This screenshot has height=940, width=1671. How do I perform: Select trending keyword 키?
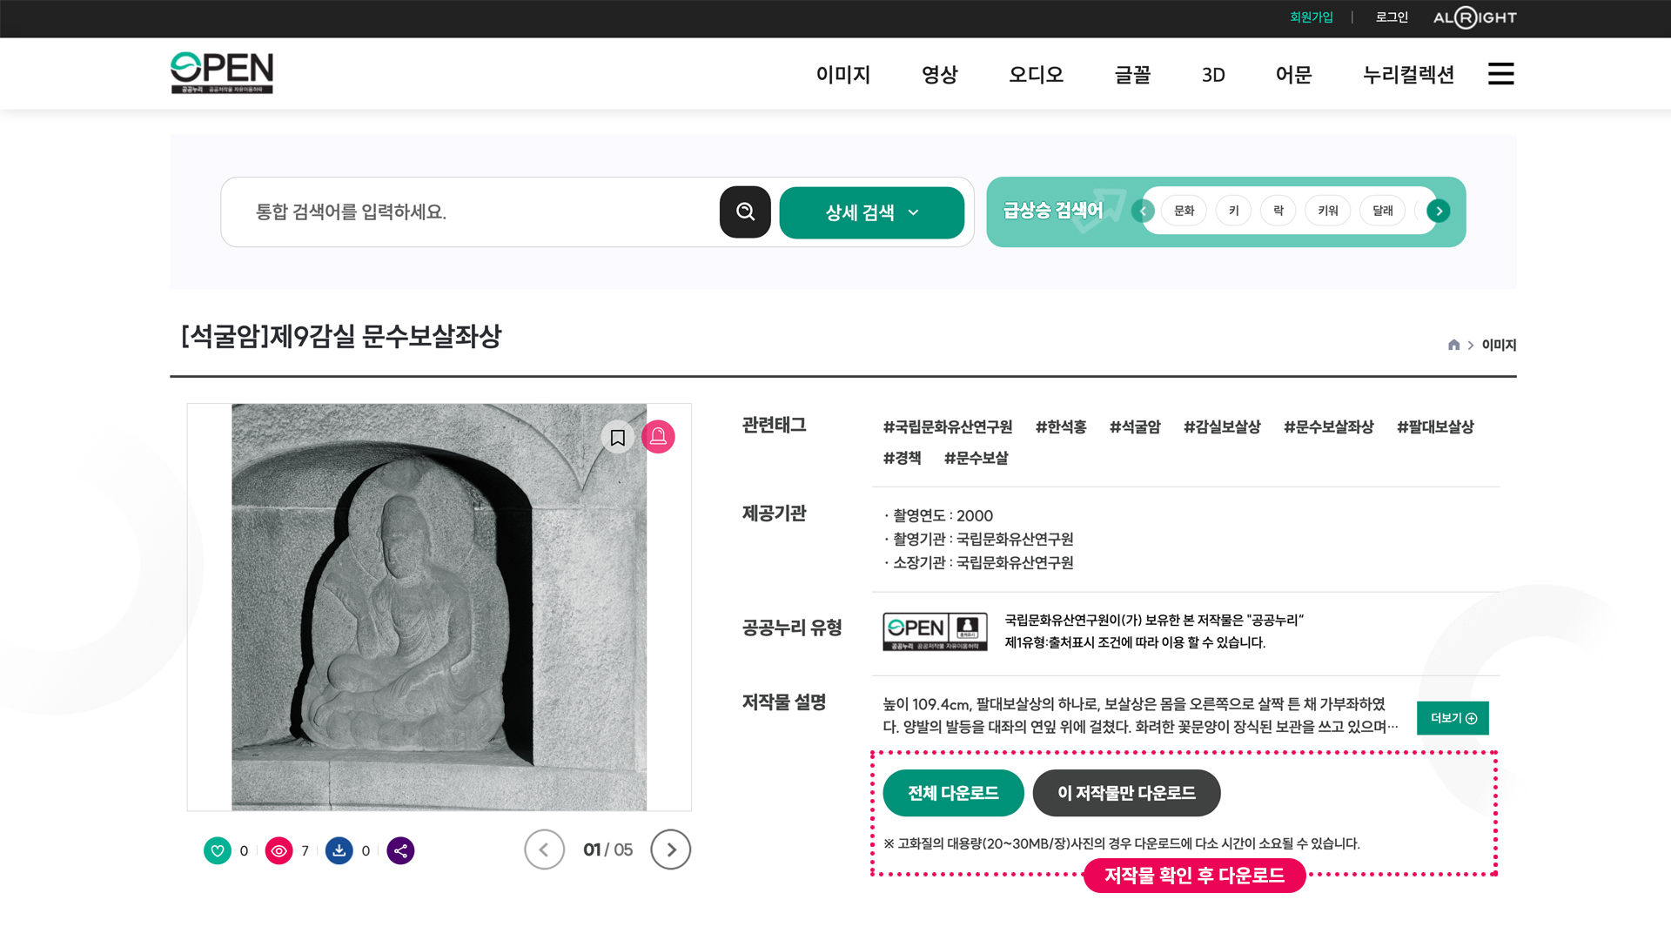coord(1233,211)
